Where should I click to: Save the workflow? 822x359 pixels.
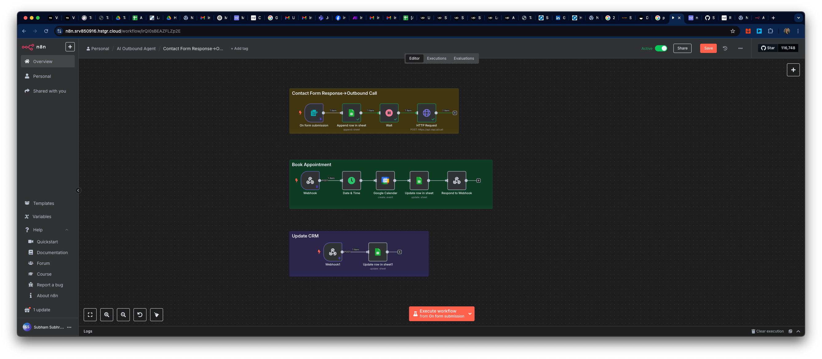tap(708, 48)
